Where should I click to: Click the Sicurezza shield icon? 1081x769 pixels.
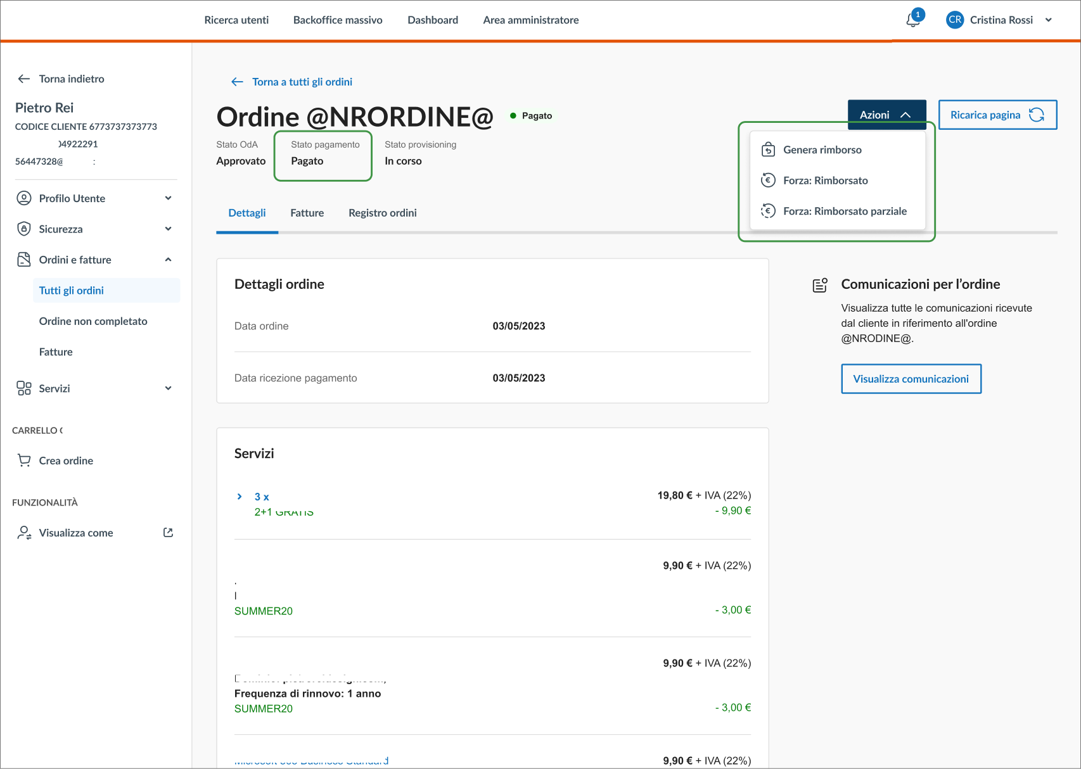[x=24, y=229]
